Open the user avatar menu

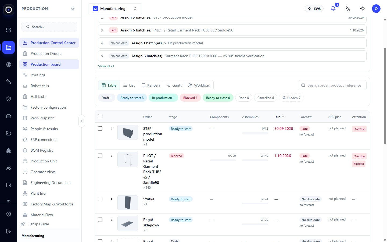click(x=376, y=9)
